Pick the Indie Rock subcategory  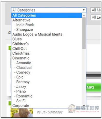click(x=47, y=25)
